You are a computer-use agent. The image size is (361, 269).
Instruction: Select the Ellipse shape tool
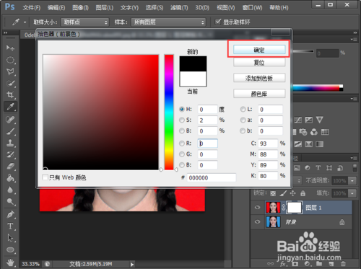point(10,250)
